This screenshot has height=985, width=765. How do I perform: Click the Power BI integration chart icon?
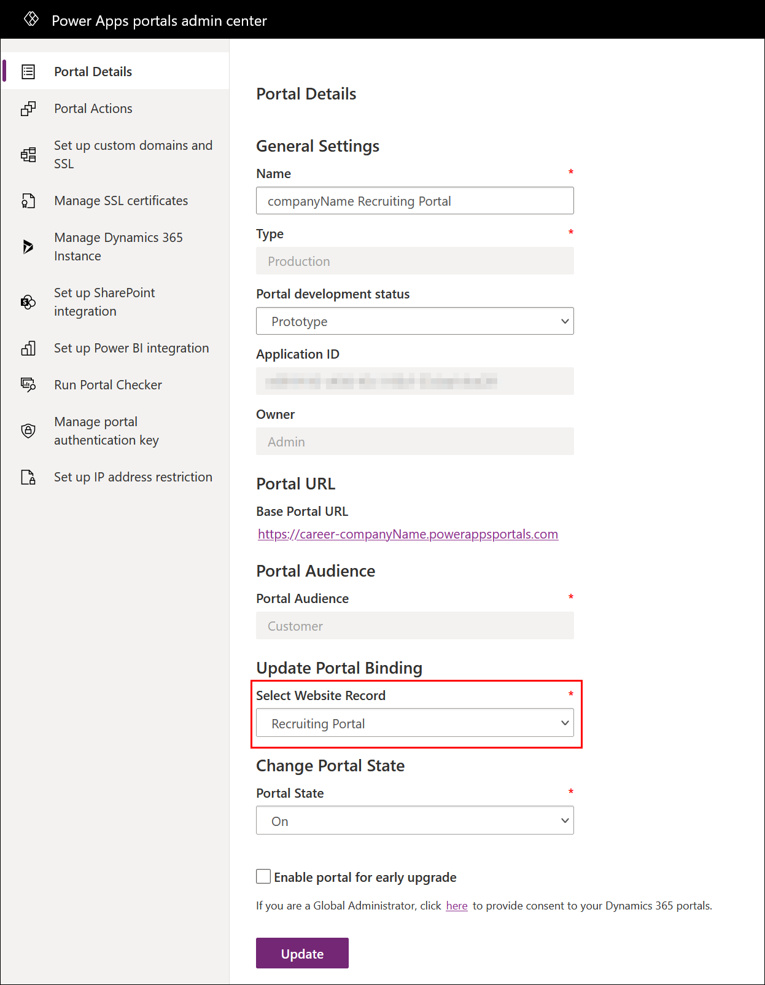(28, 348)
